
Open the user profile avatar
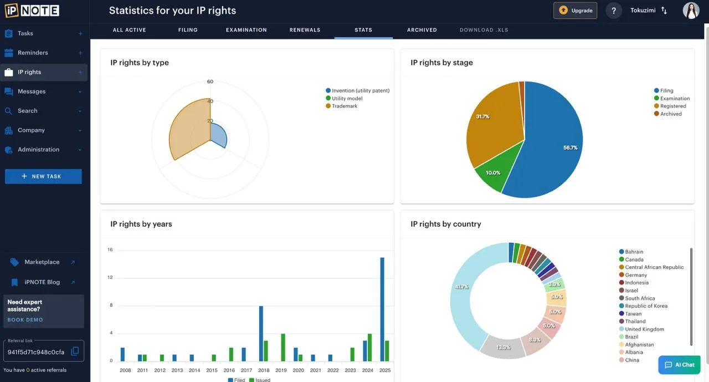pos(691,11)
